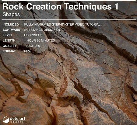This screenshot has width=137, height=125.
Task: Click the "1920X1080" resolution value
Action: [x=32, y=46]
